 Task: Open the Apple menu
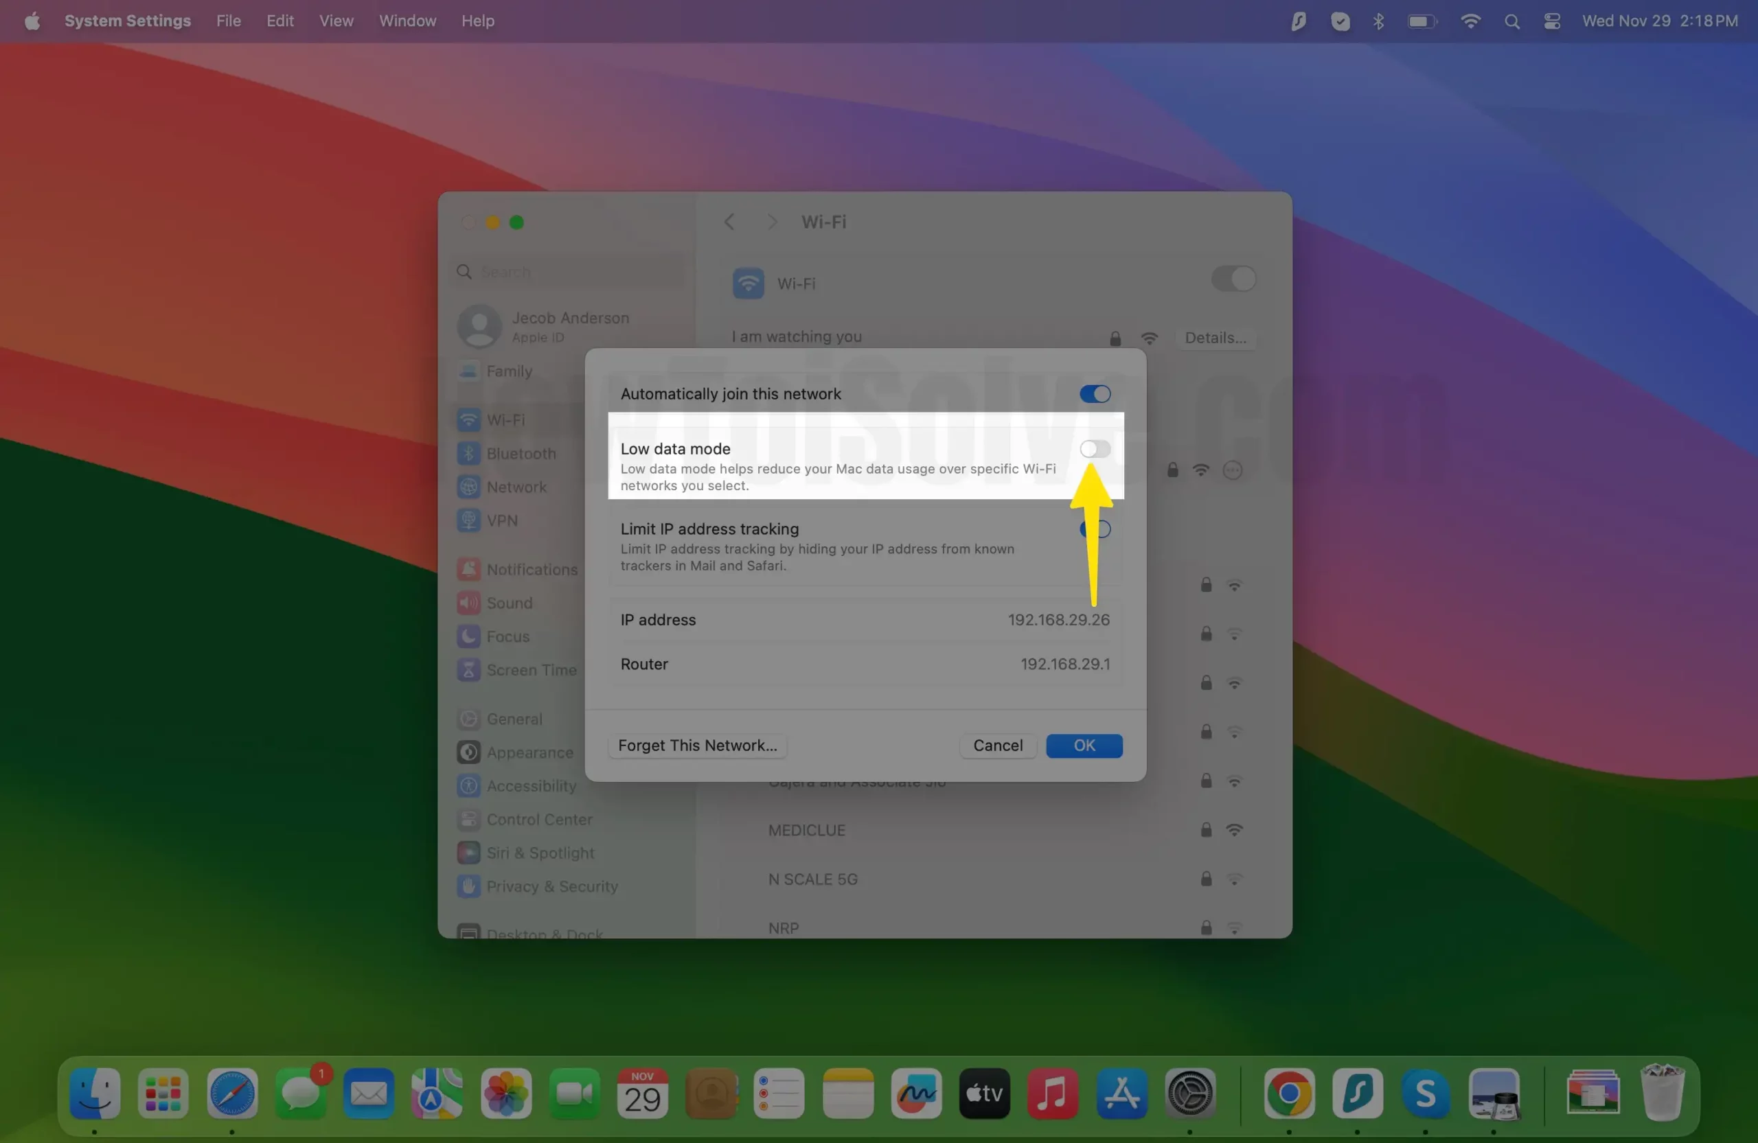32,21
